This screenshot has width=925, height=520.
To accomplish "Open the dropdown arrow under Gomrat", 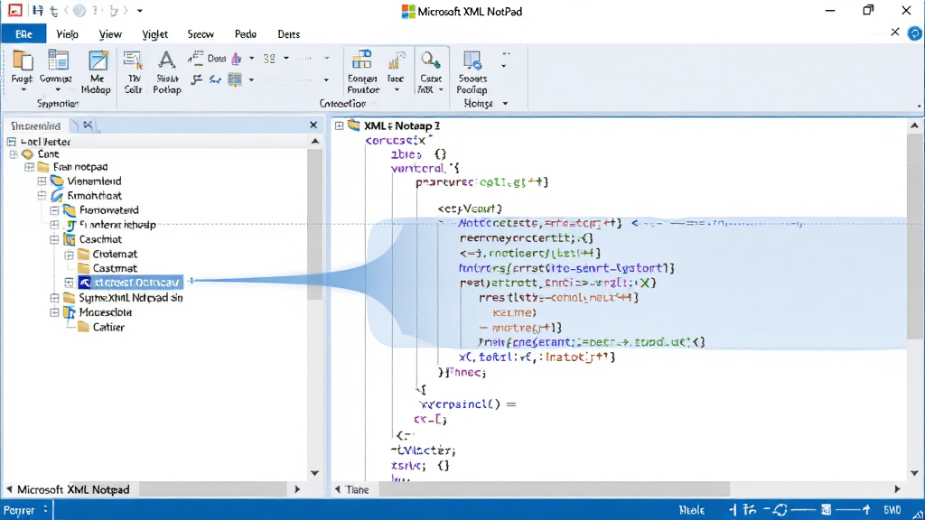I will click(58, 89).
